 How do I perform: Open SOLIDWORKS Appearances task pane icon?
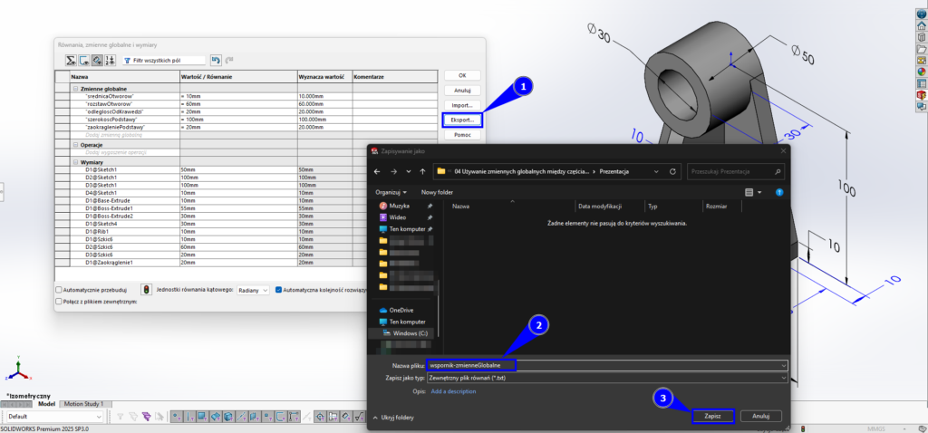tap(921, 72)
